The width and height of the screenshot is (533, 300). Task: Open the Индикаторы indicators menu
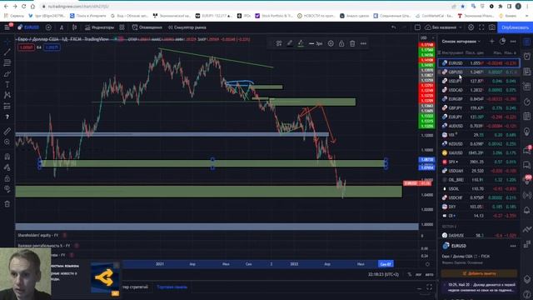[100, 27]
